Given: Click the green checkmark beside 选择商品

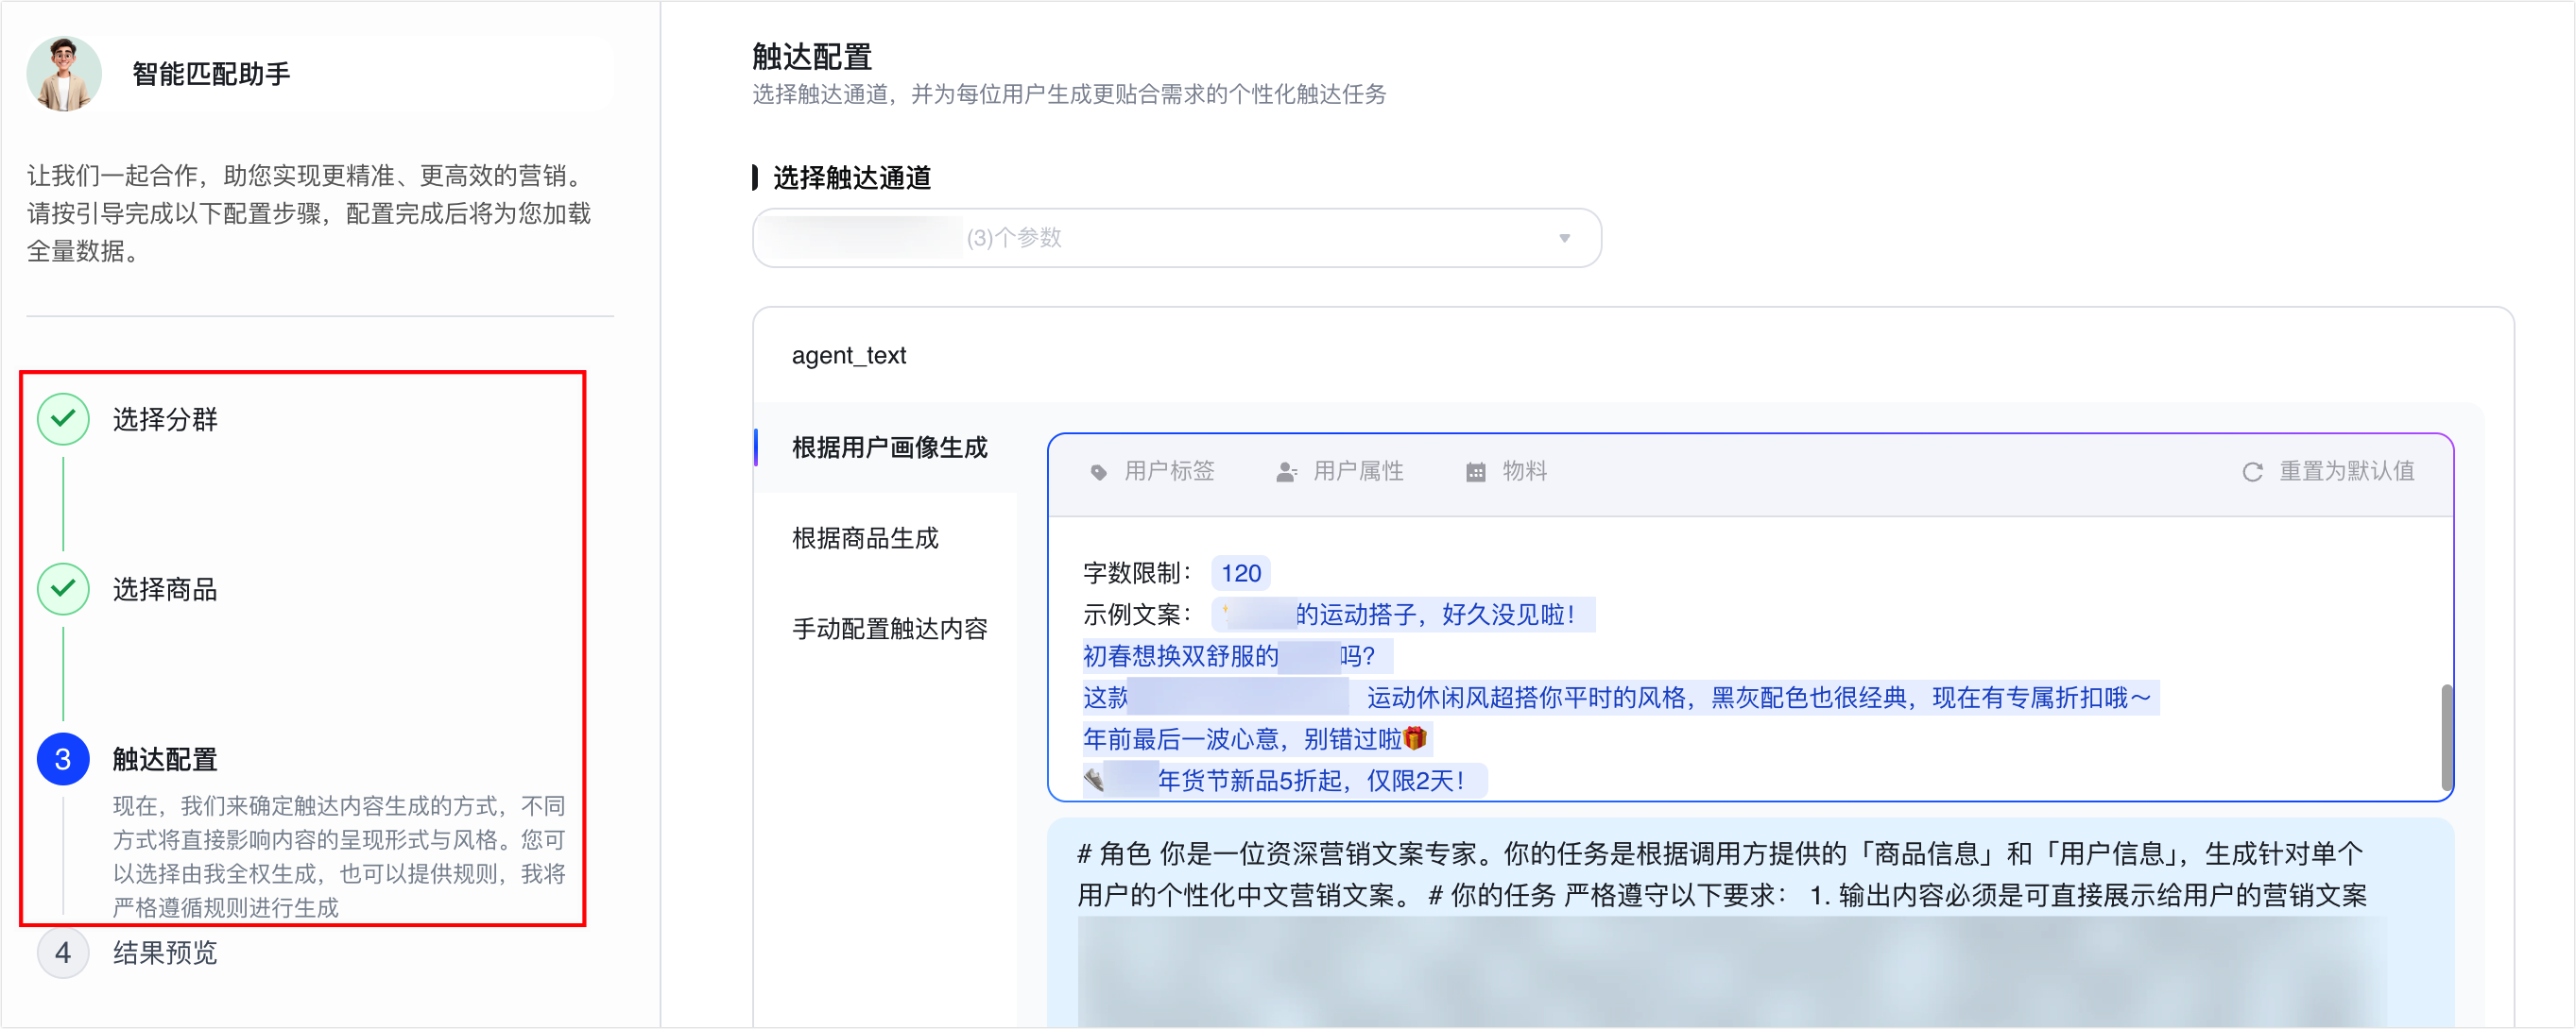Looking at the screenshot, I should [x=63, y=588].
